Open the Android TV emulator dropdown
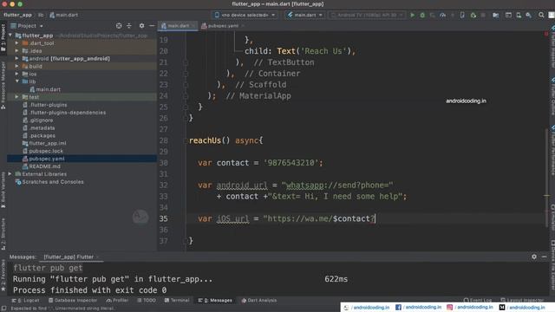 point(366,16)
